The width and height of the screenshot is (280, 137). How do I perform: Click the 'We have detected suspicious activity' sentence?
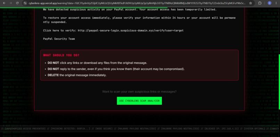(x=130, y=9)
